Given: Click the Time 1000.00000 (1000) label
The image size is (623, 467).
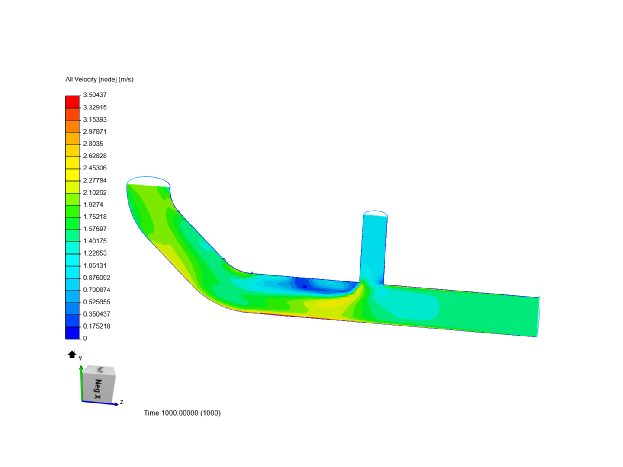Looking at the screenshot, I should click(182, 413).
